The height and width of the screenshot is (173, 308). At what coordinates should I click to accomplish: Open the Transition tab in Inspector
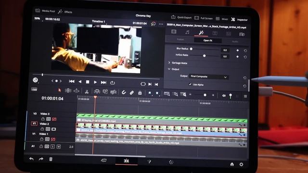click(x=215, y=33)
